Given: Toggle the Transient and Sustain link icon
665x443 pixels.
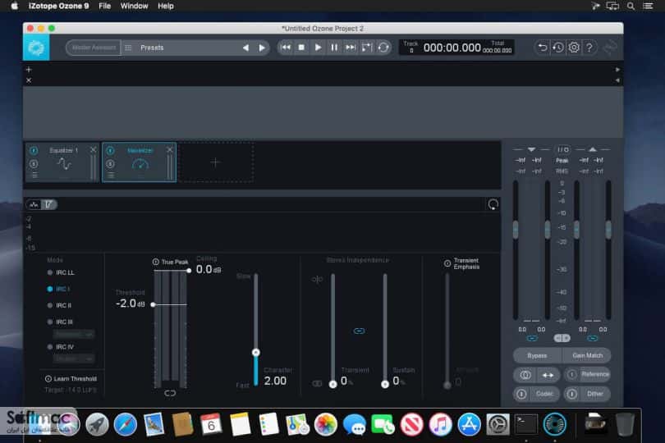Looking at the screenshot, I should point(359,331).
